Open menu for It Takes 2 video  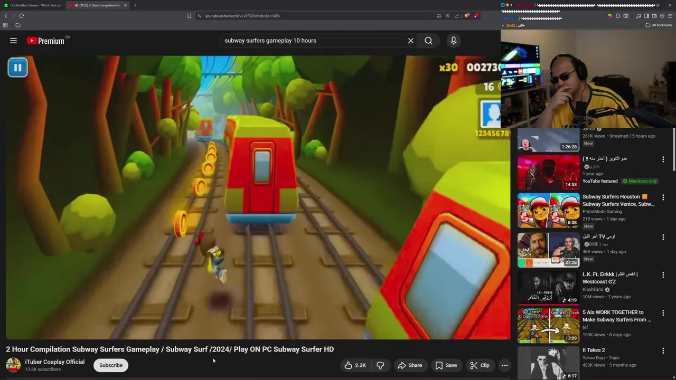coord(663,351)
